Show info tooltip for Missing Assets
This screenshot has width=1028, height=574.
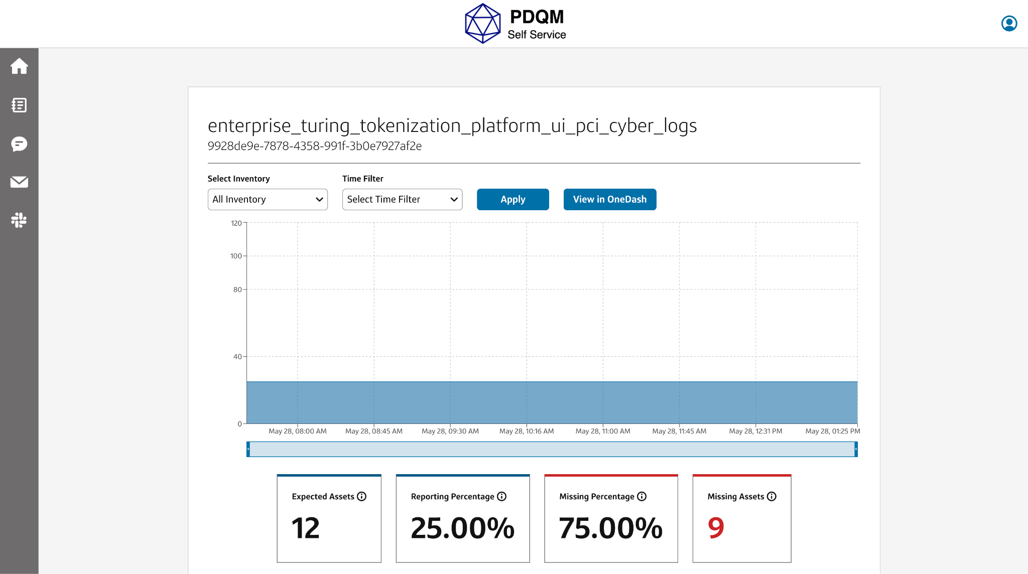pos(771,496)
